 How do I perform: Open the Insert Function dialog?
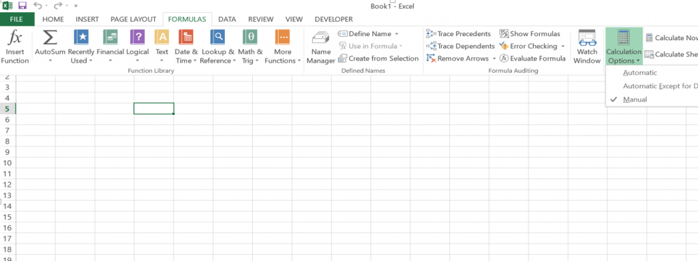click(x=15, y=47)
